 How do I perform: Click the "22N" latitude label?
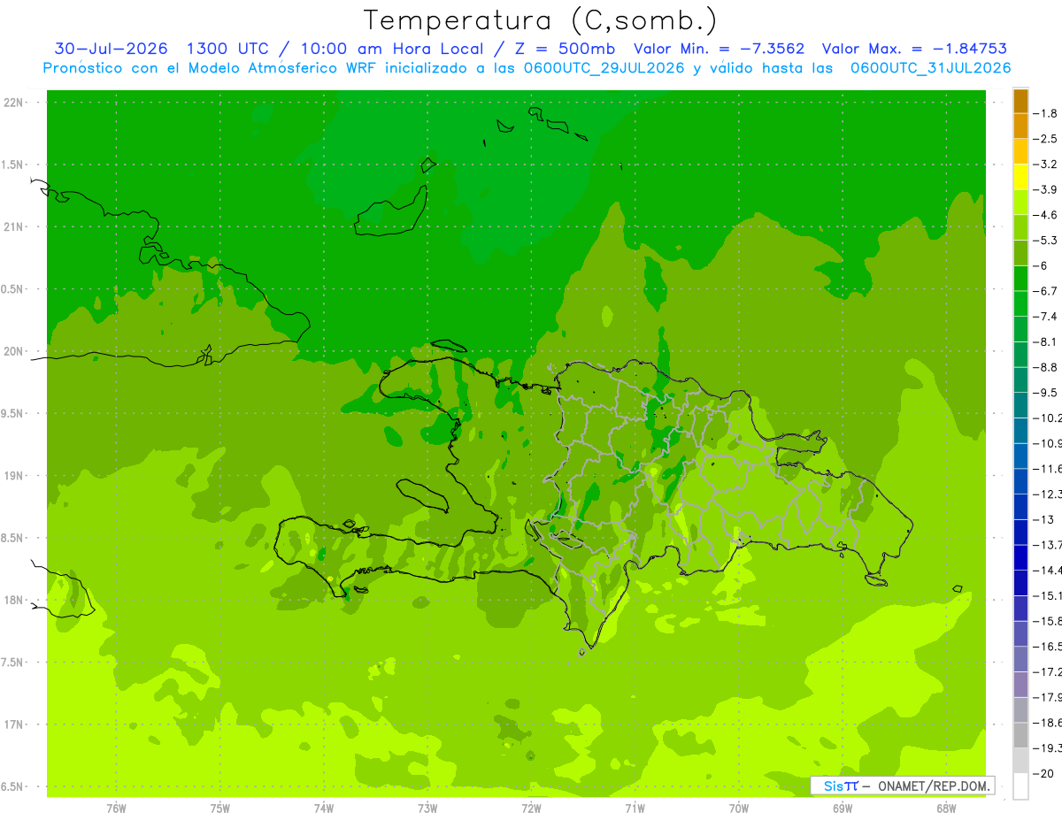[14, 103]
